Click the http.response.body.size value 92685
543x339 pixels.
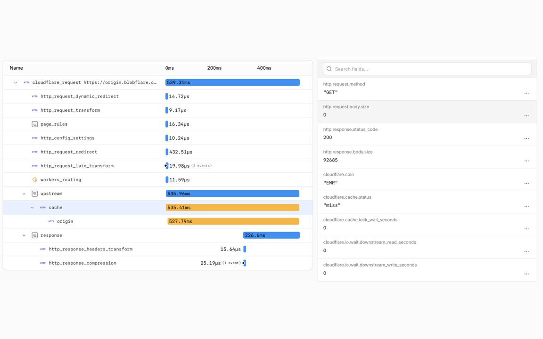pyautogui.click(x=330, y=160)
